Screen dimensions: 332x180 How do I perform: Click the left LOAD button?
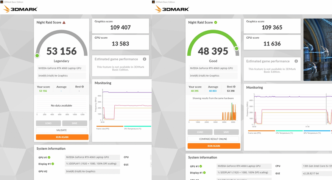(x=48, y=123)
